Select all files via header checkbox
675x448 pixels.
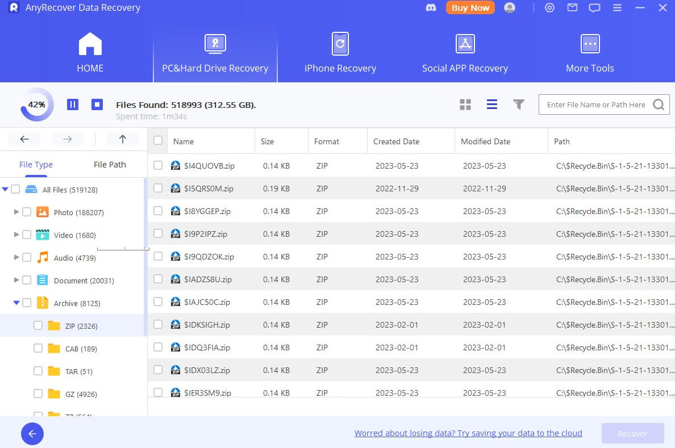click(157, 141)
